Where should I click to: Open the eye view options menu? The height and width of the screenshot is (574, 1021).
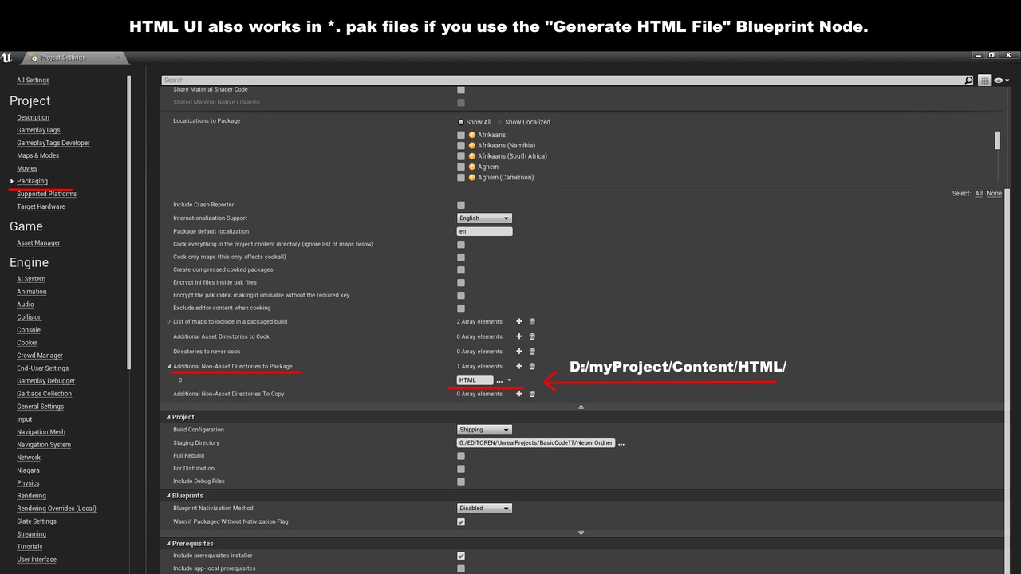(1001, 81)
